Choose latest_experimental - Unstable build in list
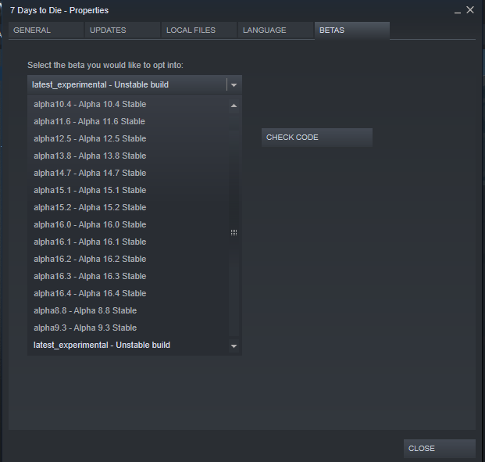Screen dimensions: 485x462 (x=128, y=345)
